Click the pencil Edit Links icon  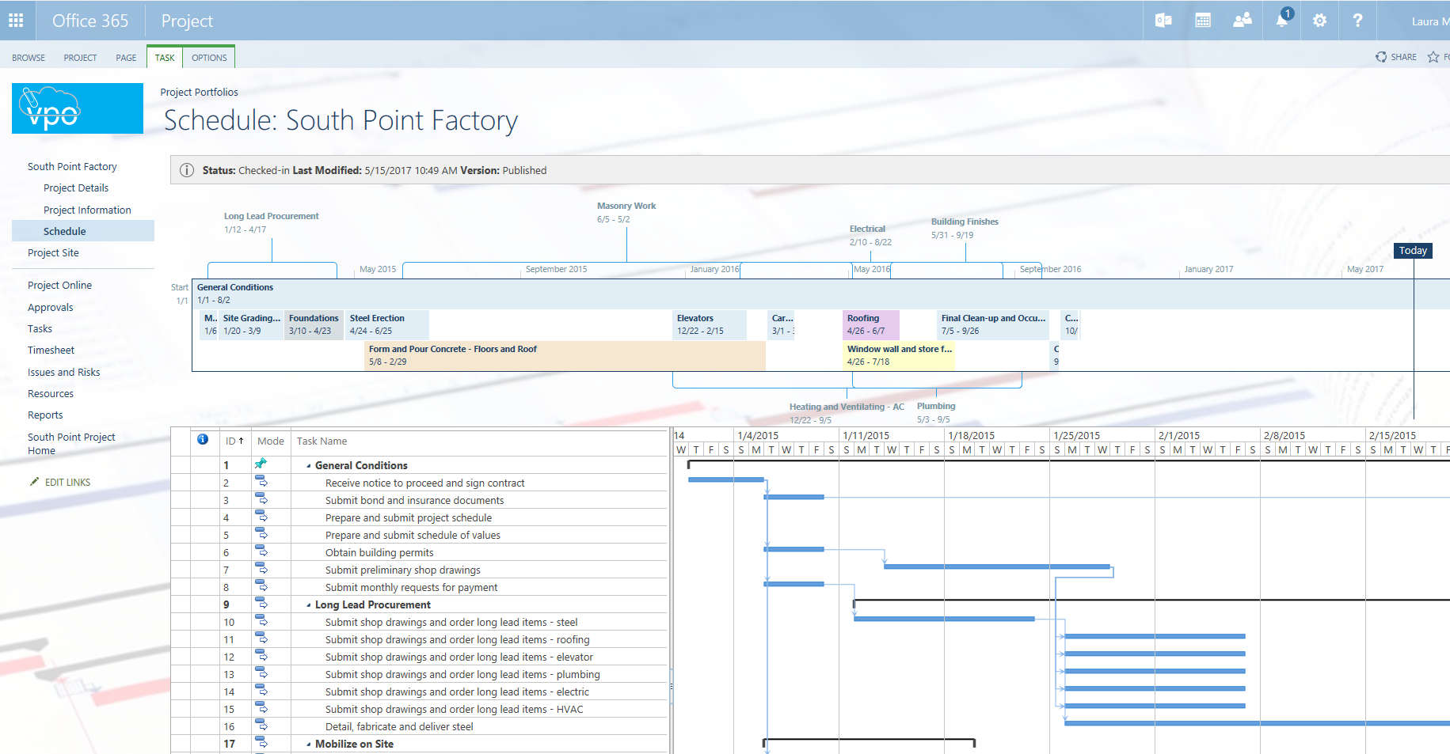tap(34, 481)
